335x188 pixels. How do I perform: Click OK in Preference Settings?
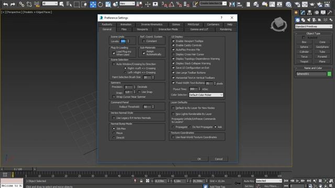[199, 159]
